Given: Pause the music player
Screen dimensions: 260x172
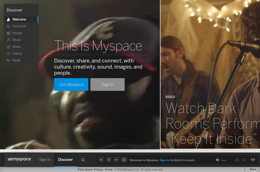Looking at the screenshot, I should point(109,160).
